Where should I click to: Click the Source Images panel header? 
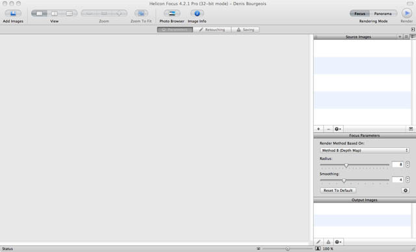[358, 36]
